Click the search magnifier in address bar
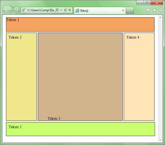 (x=57, y=10)
